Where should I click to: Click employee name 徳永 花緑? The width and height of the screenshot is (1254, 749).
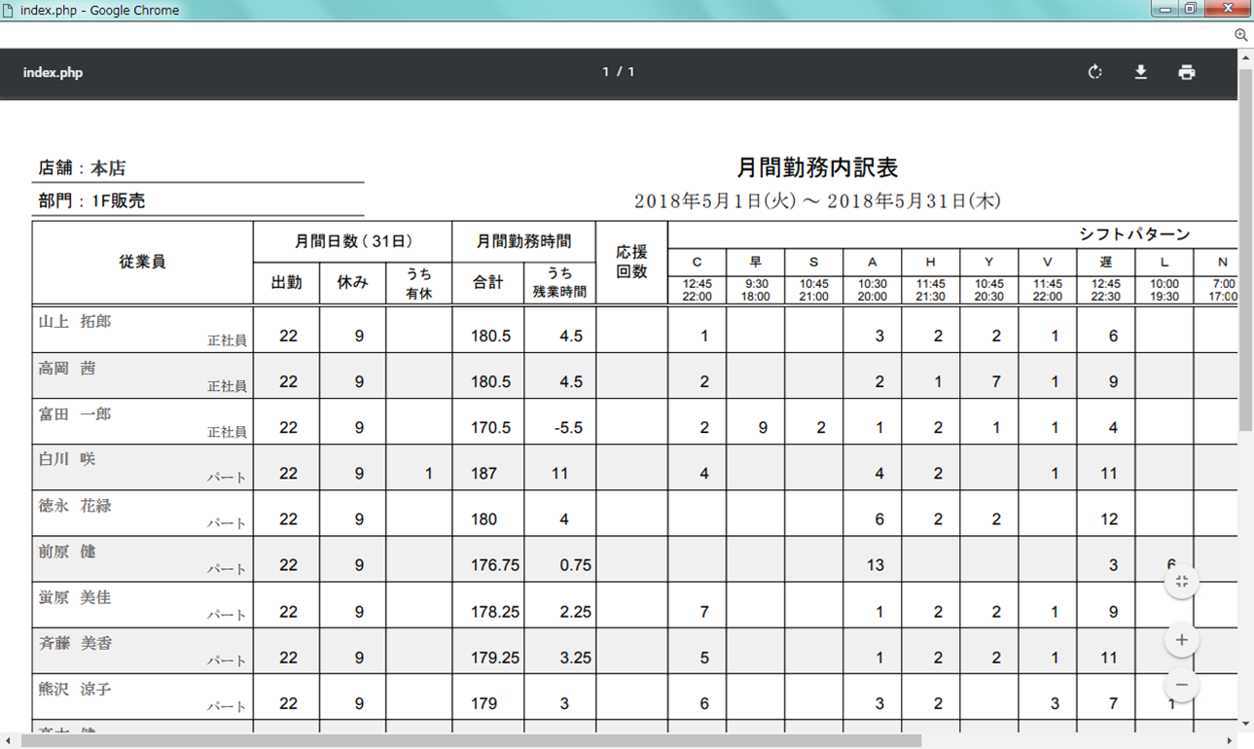[75, 506]
